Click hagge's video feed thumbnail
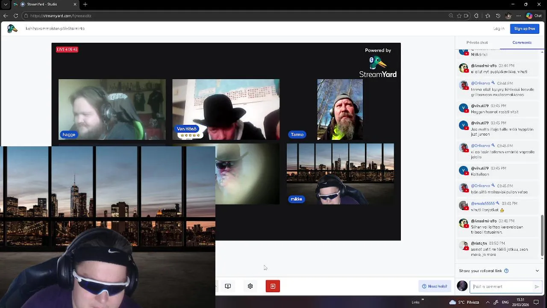 (112, 110)
